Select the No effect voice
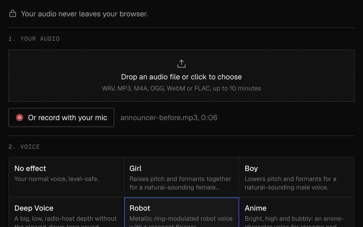Screen dimensions: 363x227 67,177
